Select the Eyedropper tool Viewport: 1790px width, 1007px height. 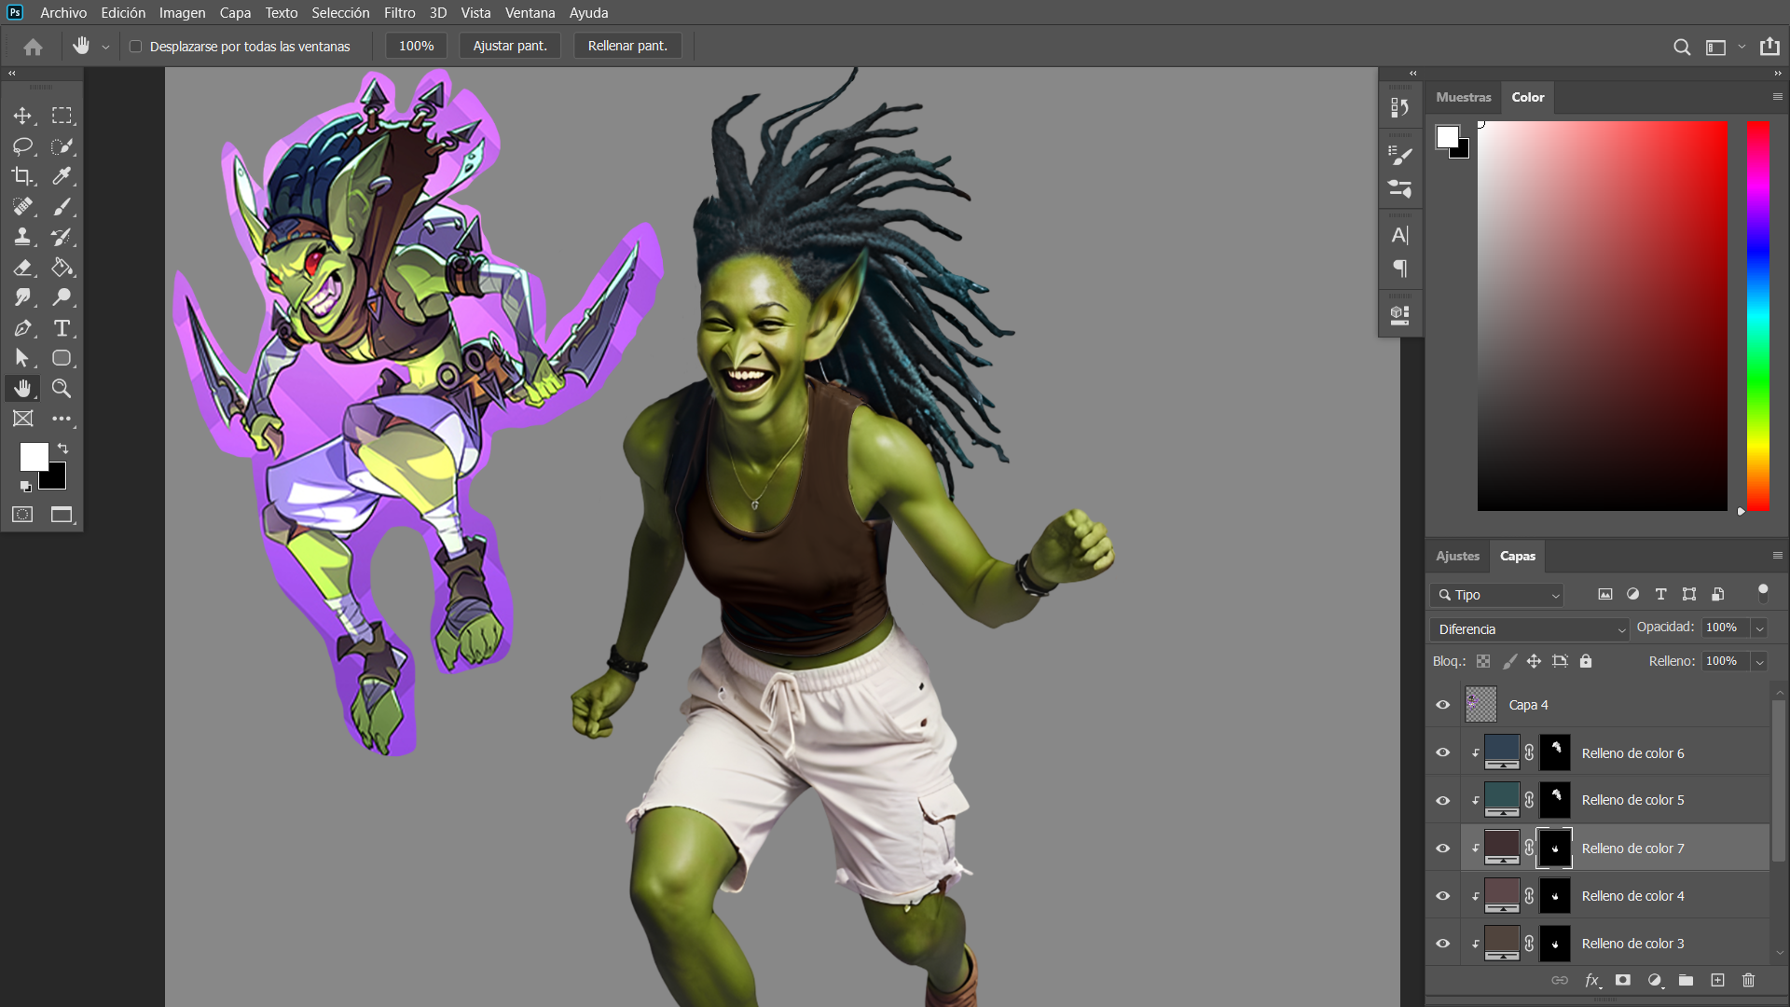[62, 176]
